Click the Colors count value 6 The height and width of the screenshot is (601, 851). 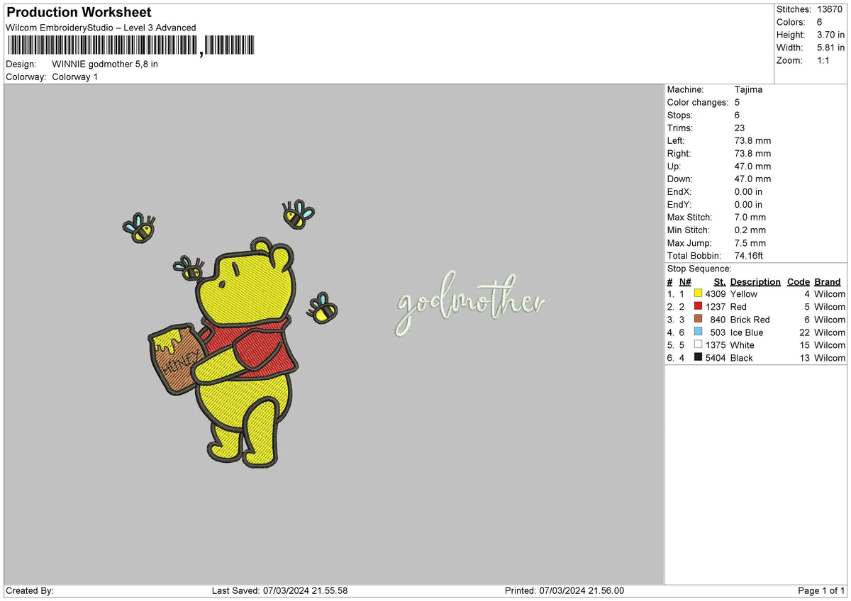[820, 22]
